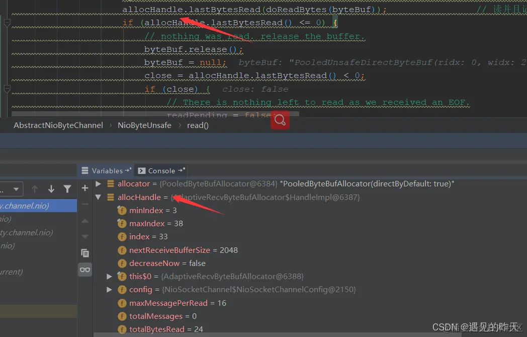Open the Variables tab
The width and height of the screenshot is (527, 337).
click(106, 171)
